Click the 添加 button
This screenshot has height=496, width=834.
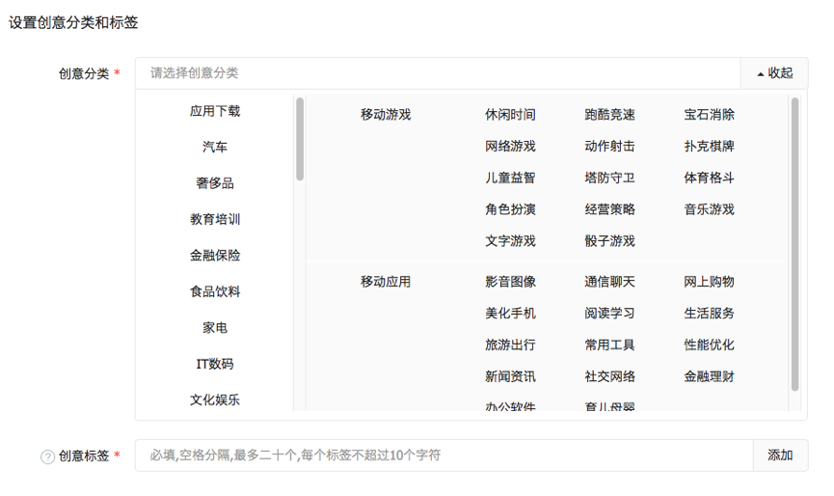pos(780,455)
